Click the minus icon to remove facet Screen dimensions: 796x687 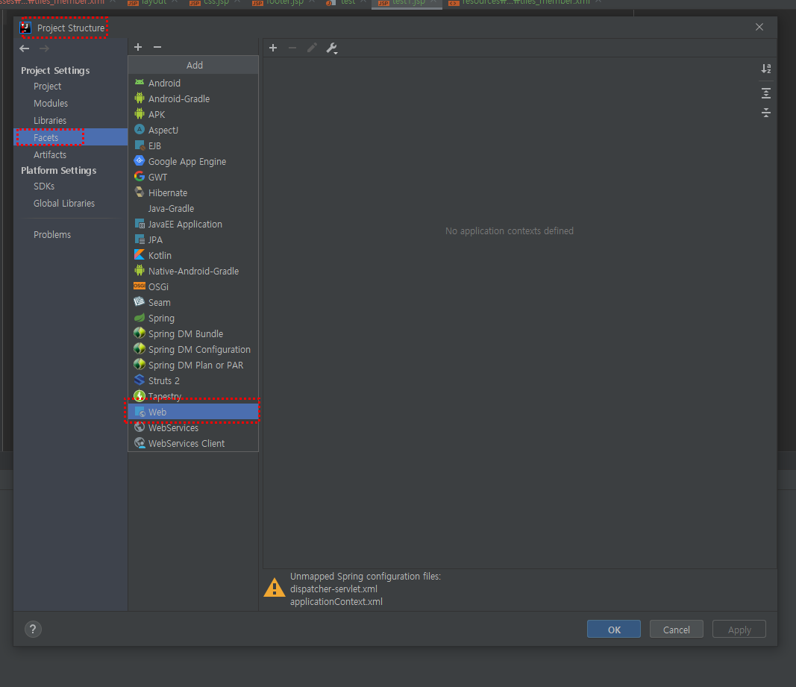point(157,47)
